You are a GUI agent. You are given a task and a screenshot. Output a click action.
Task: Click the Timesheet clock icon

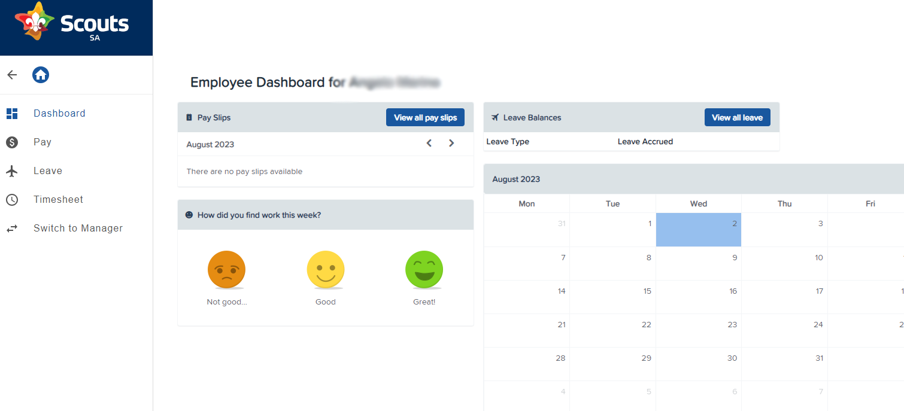tap(12, 199)
